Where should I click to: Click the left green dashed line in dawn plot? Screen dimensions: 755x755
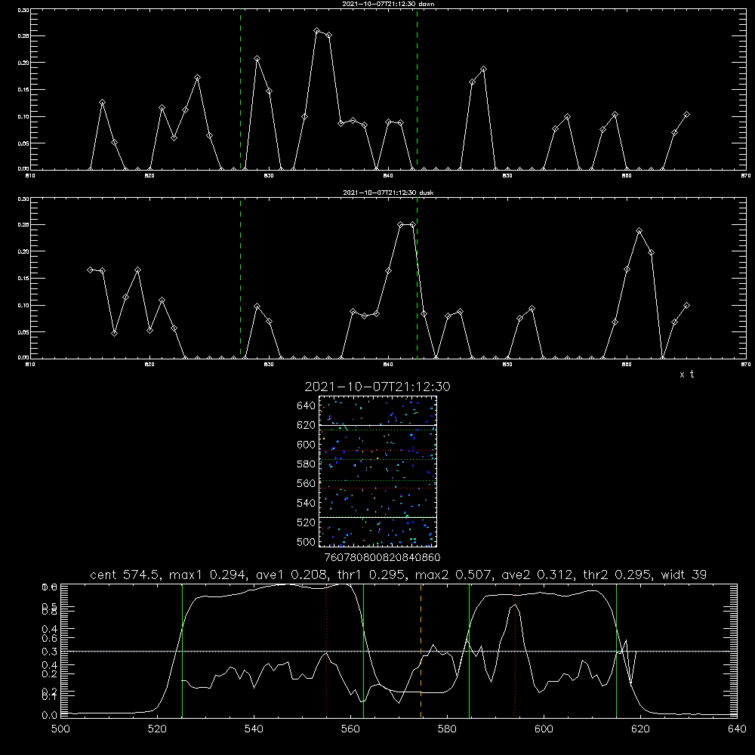pos(240,89)
